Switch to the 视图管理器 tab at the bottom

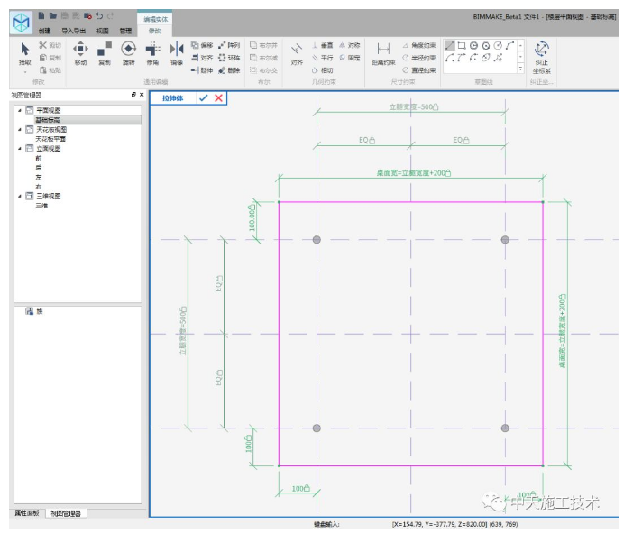click(x=66, y=513)
